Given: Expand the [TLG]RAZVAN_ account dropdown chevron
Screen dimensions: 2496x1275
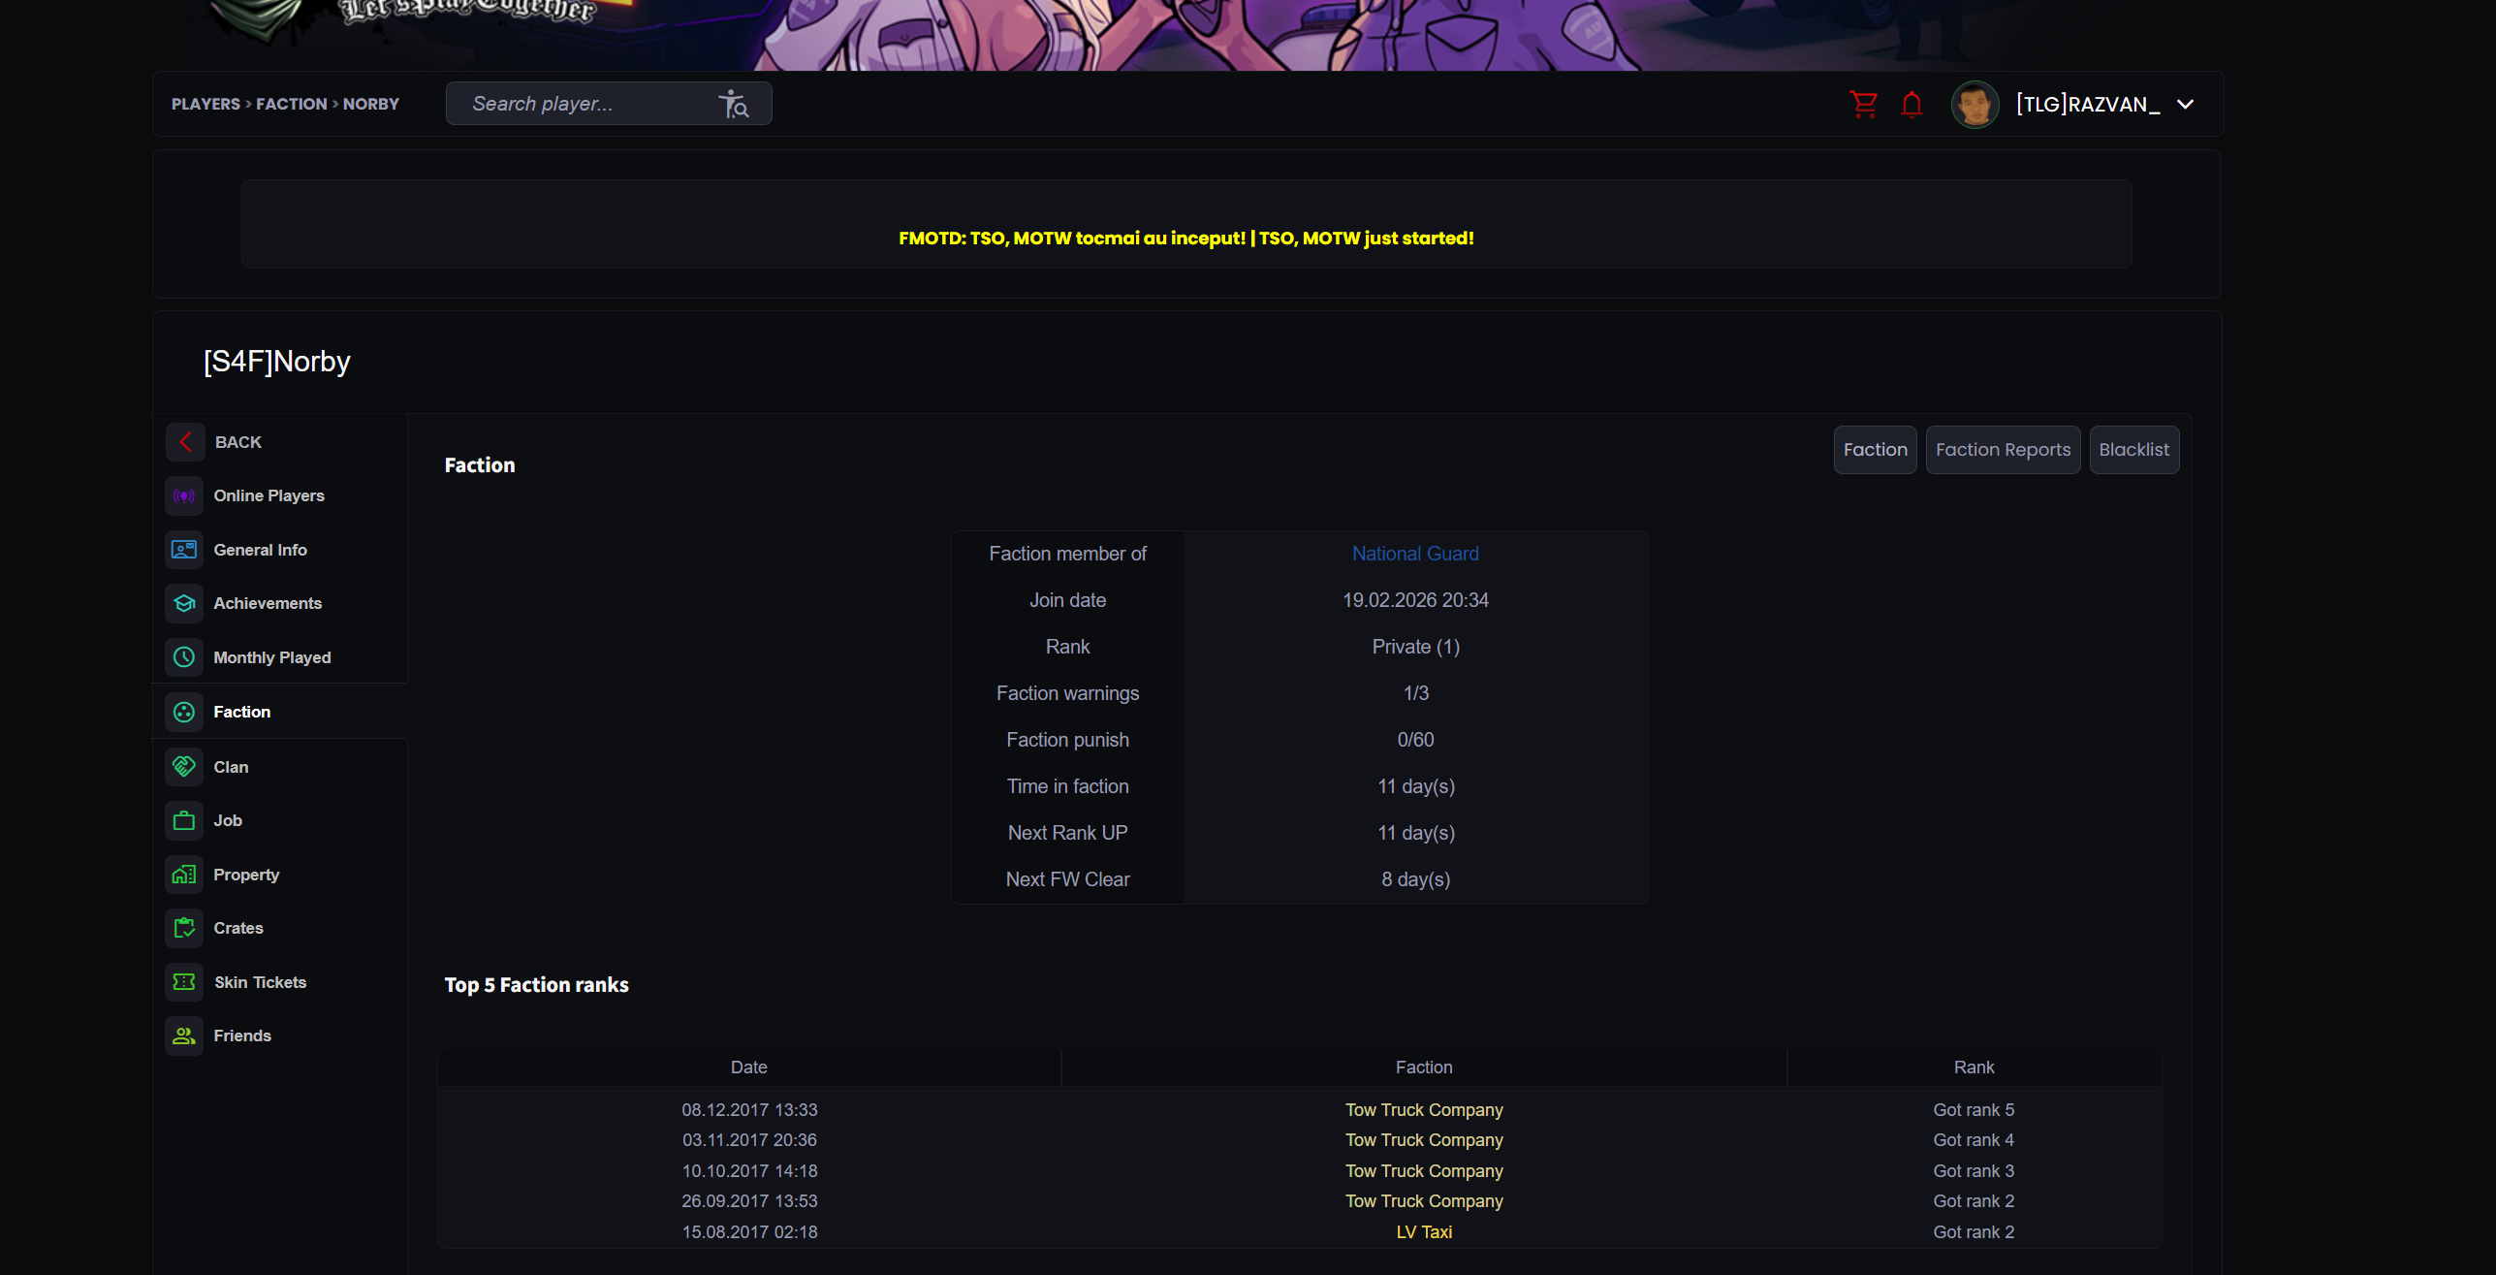Looking at the screenshot, I should (x=2185, y=105).
